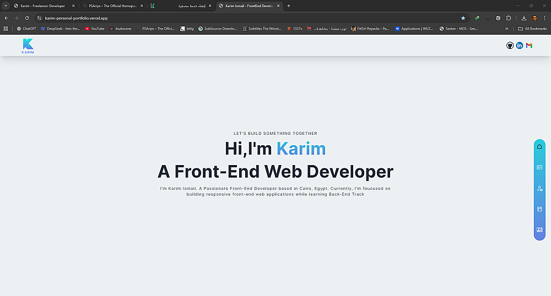The height and width of the screenshot is (296, 551).
Task: Click the intro paragraph starting with I'm Karim Ismail
Action: point(275,191)
